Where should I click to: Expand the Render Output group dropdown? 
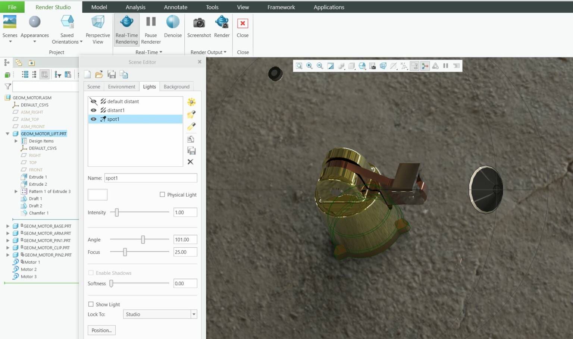click(x=225, y=52)
